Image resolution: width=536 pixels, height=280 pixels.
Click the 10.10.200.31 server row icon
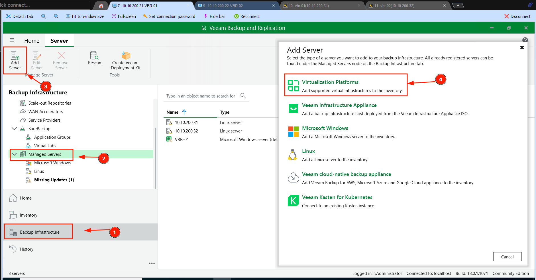(x=169, y=122)
